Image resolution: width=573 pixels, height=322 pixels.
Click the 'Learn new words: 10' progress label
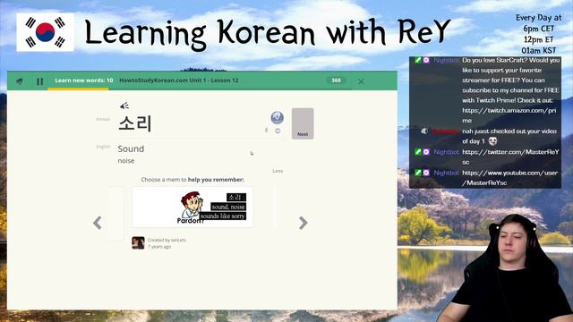(83, 80)
